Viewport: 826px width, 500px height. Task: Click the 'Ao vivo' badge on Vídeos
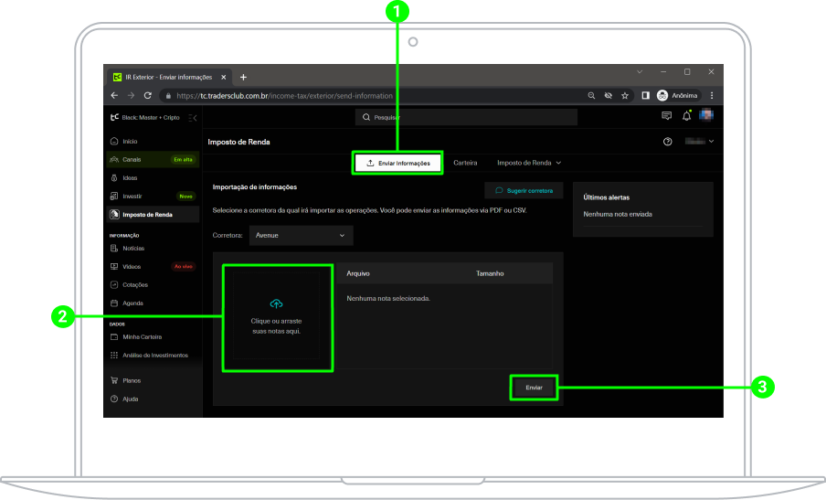[x=184, y=267]
